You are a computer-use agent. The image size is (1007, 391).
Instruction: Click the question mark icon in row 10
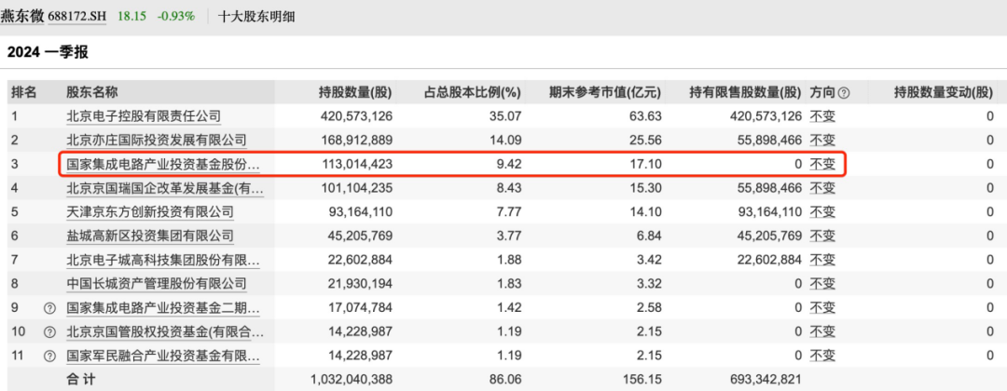[x=49, y=332]
